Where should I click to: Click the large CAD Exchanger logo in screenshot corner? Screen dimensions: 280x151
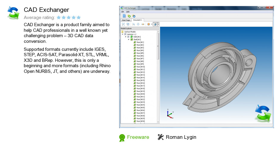263,114
